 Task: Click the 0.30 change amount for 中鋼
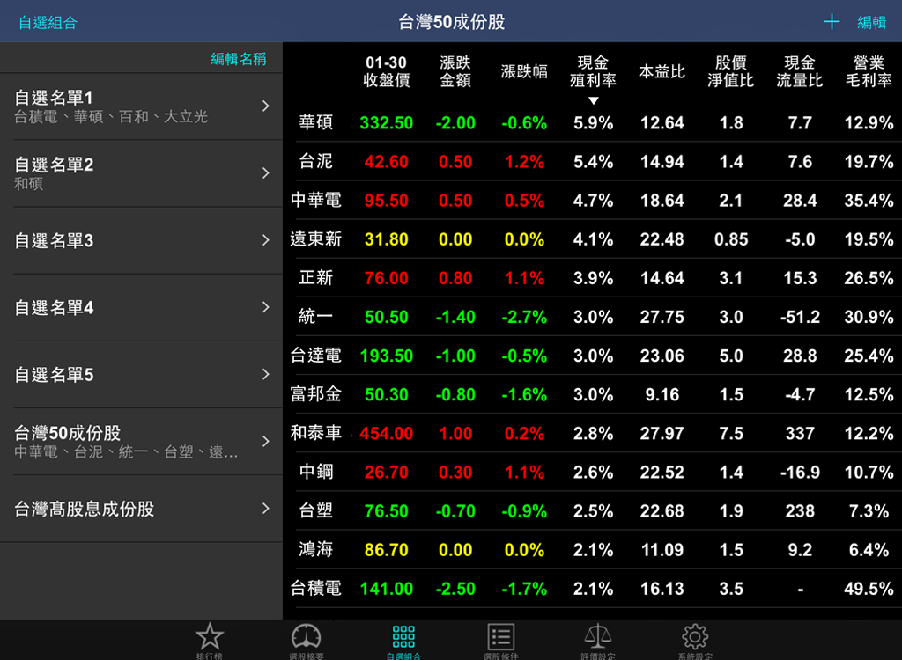[x=455, y=472]
